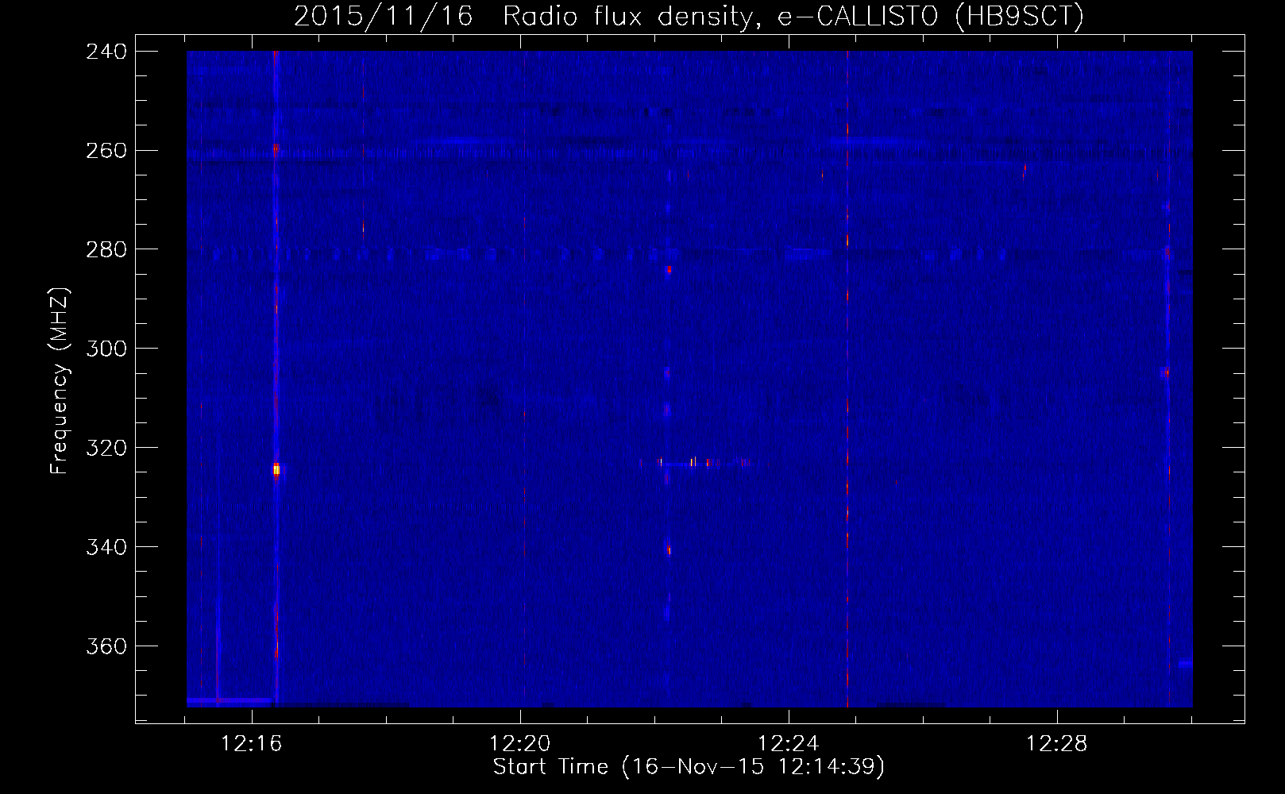Click the 12:28 time tick label
Screen dimensions: 1285x794
pyautogui.click(x=1057, y=744)
